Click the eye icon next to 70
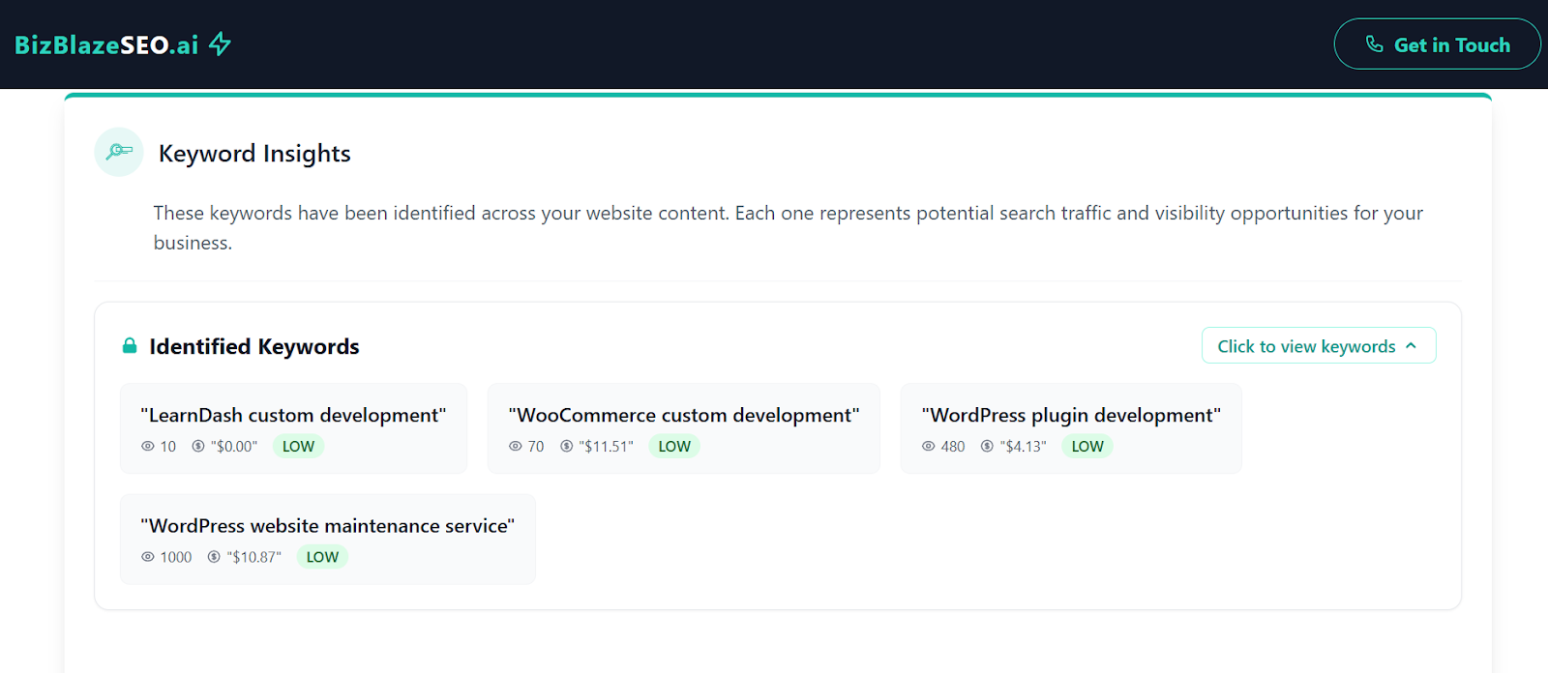 (516, 447)
